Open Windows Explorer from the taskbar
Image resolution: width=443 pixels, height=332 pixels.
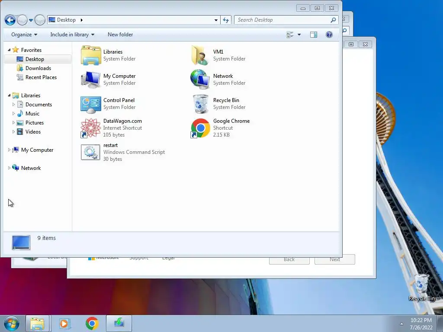pos(38,323)
